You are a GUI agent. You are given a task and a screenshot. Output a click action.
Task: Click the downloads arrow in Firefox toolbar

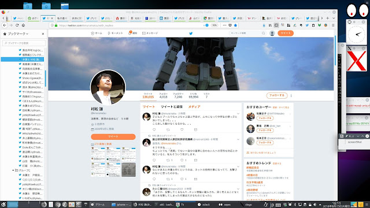coord(264,25)
